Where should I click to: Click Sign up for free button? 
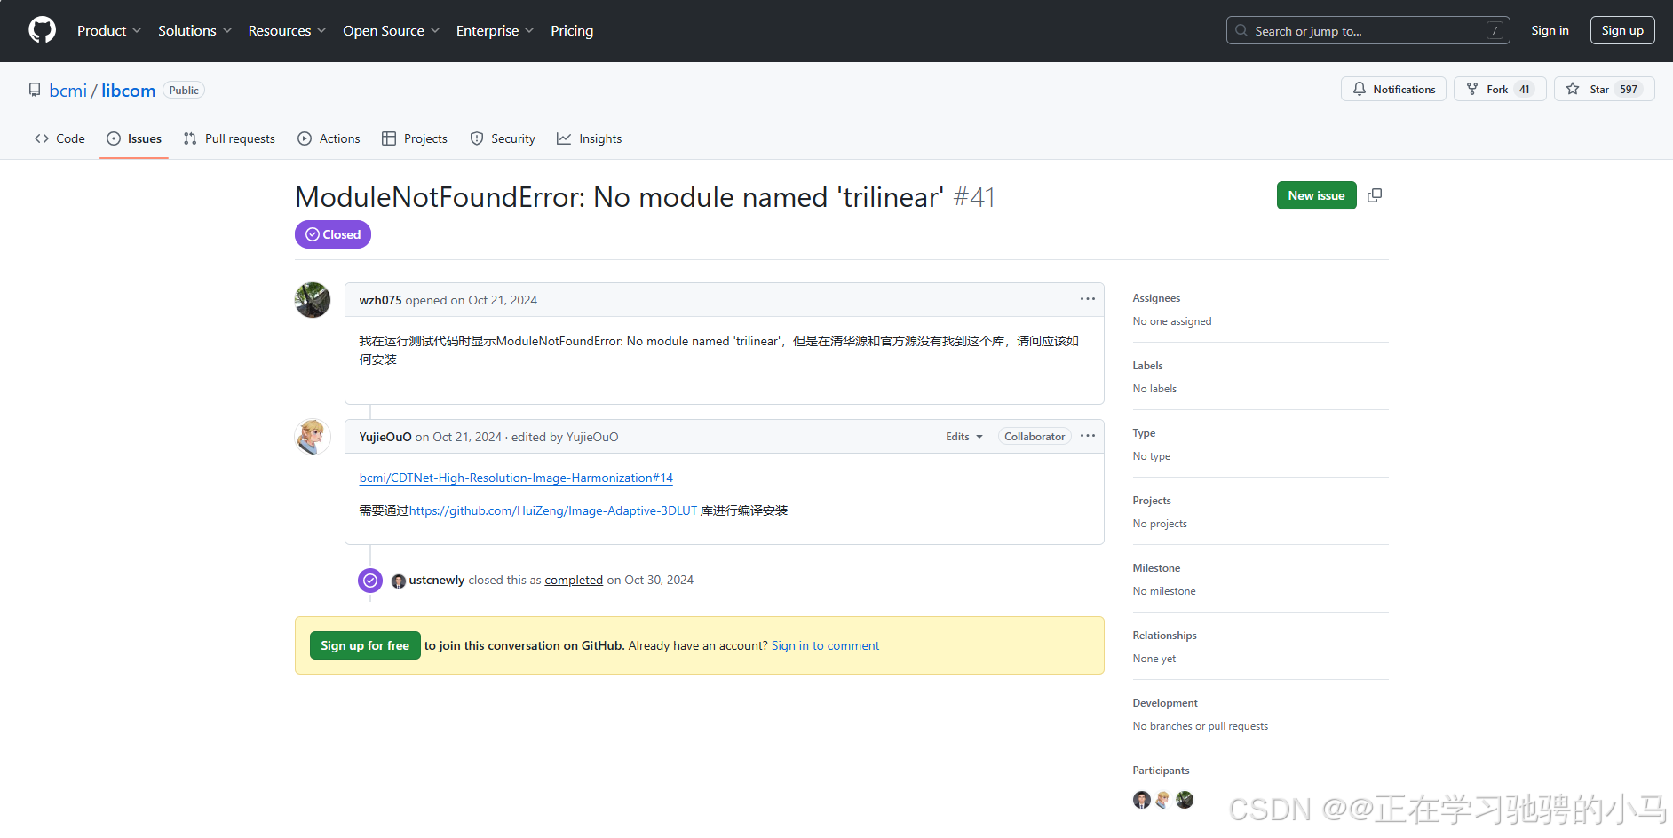point(365,645)
